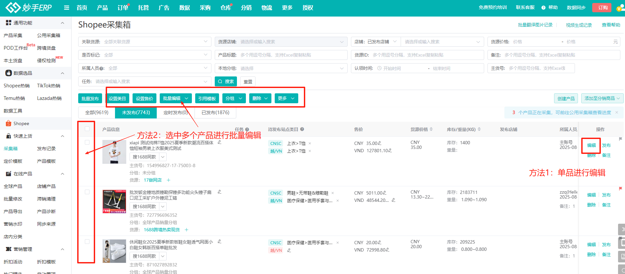Collapse the 通用功能 sidebar section
The image size is (625, 274).
[62, 23]
